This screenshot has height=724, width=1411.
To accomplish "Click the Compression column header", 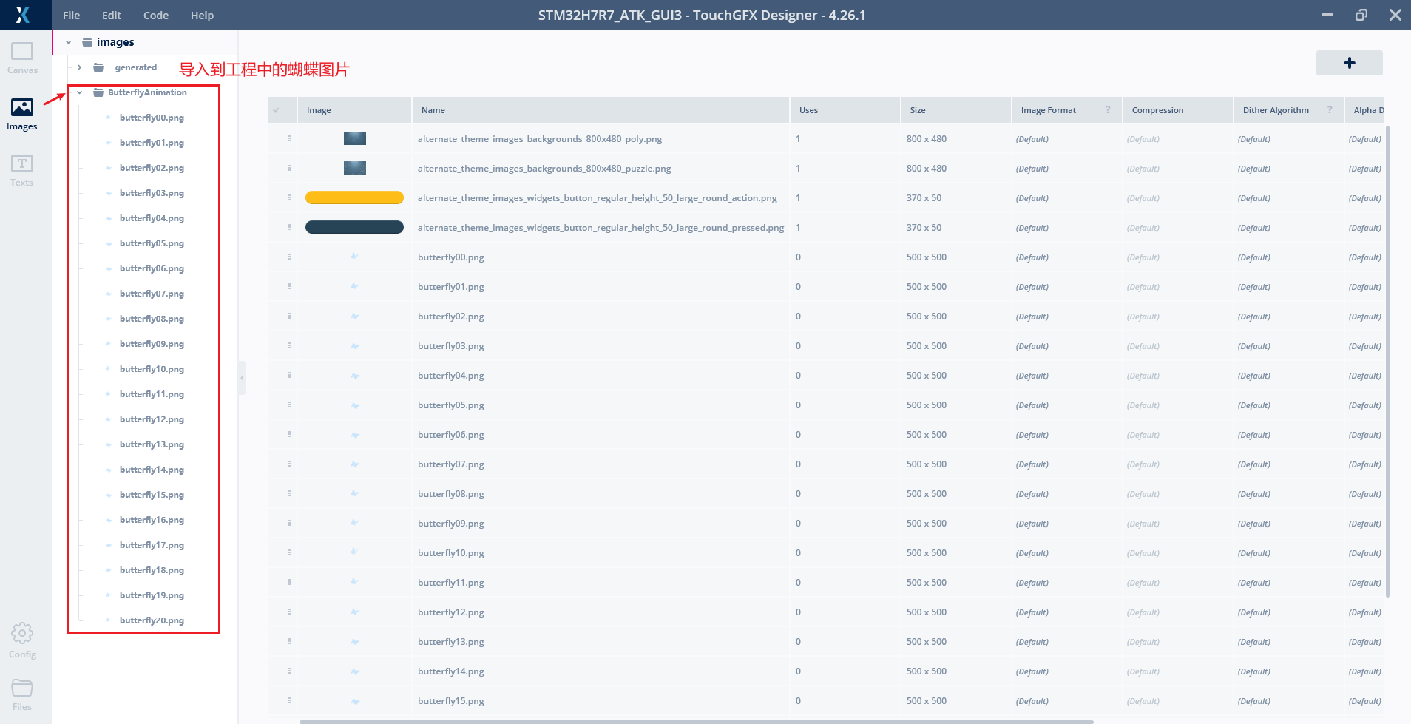I will 1177,110.
